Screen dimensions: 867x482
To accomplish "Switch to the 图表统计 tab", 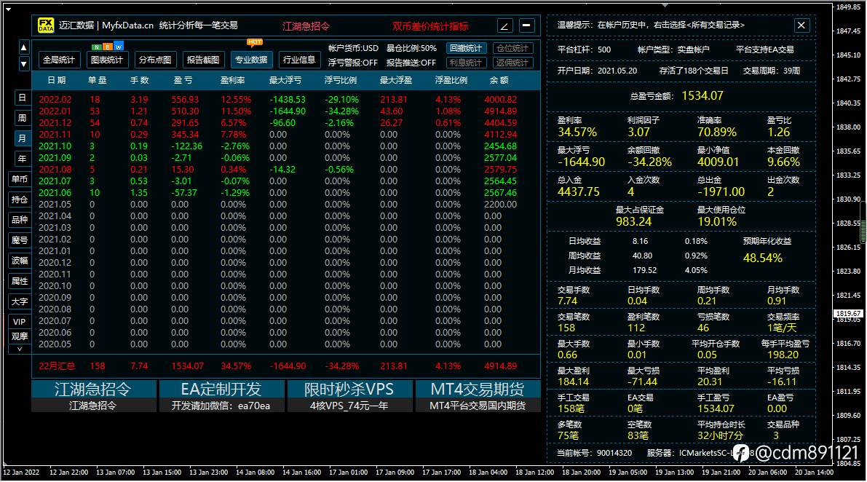I will (107, 60).
